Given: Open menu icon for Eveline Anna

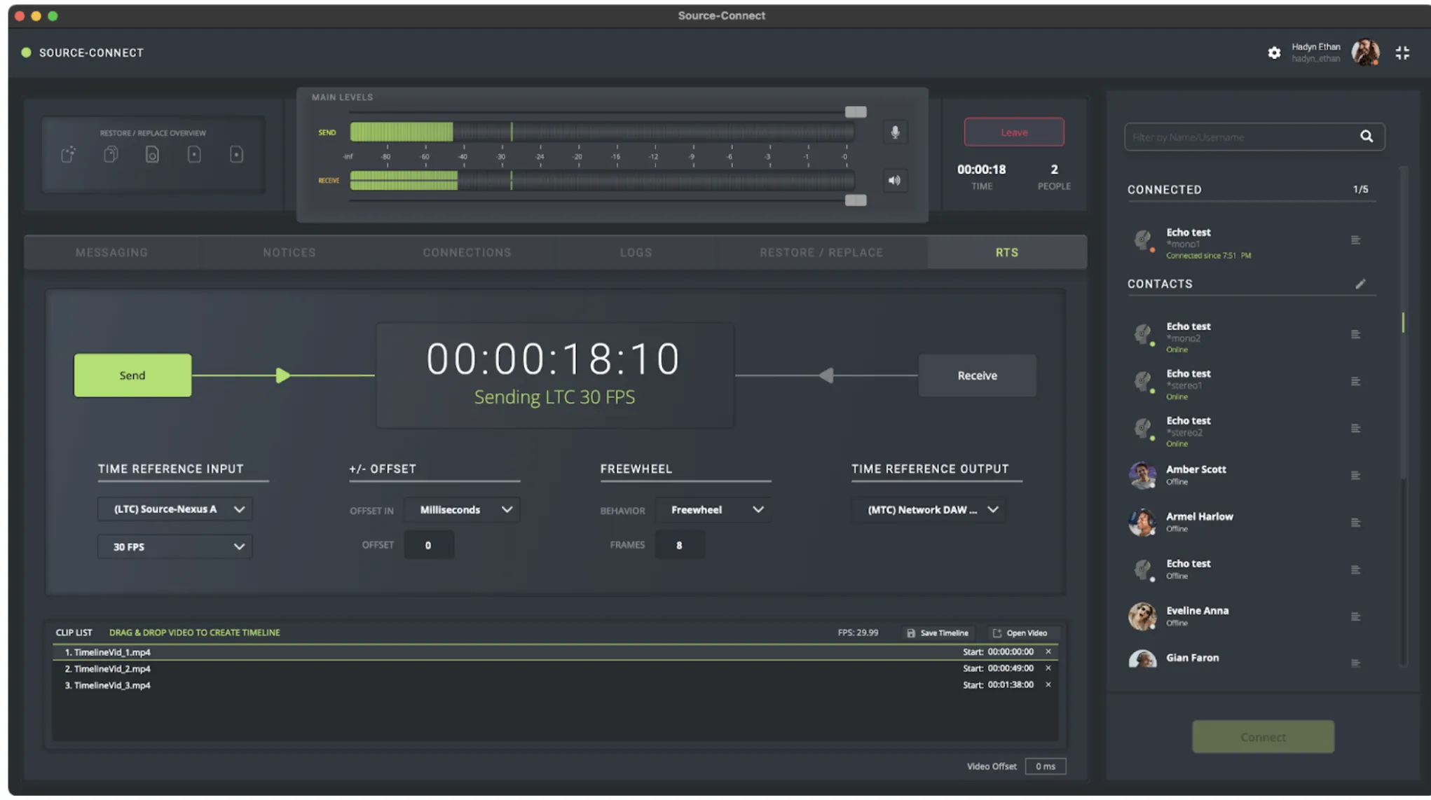Looking at the screenshot, I should pos(1356,616).
